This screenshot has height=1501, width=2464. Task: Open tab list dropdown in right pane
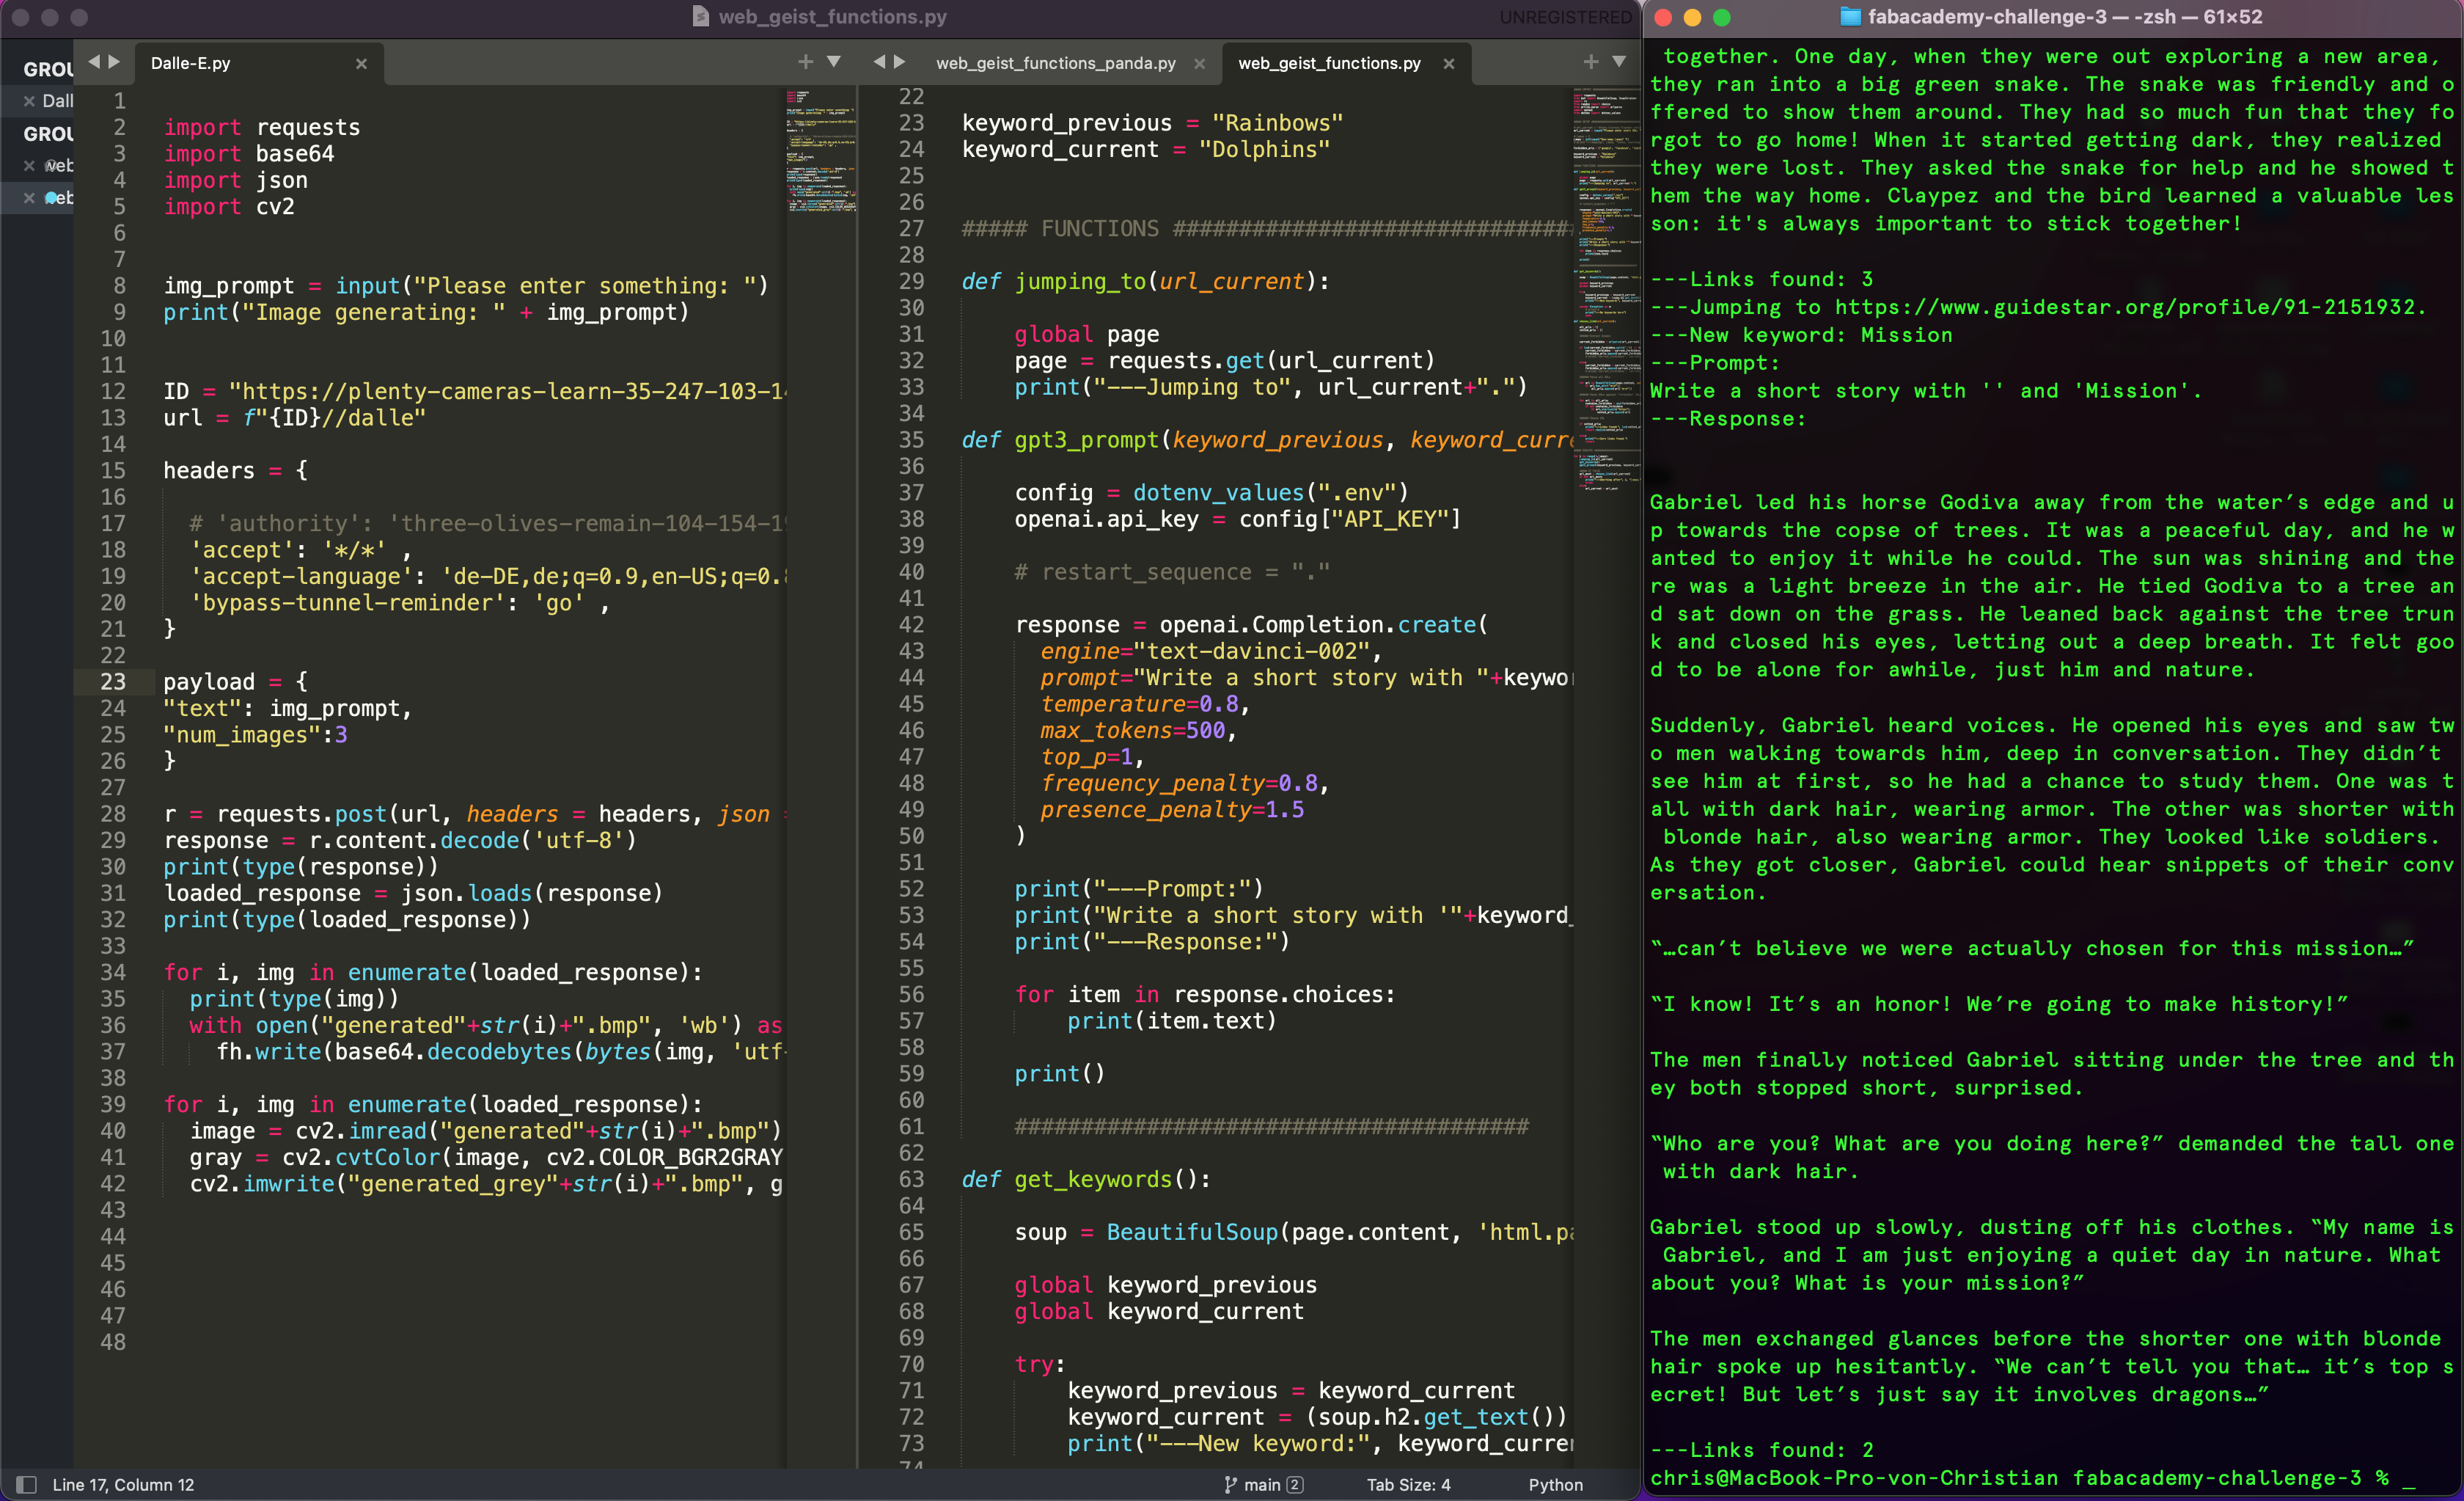coord(1619,62)
